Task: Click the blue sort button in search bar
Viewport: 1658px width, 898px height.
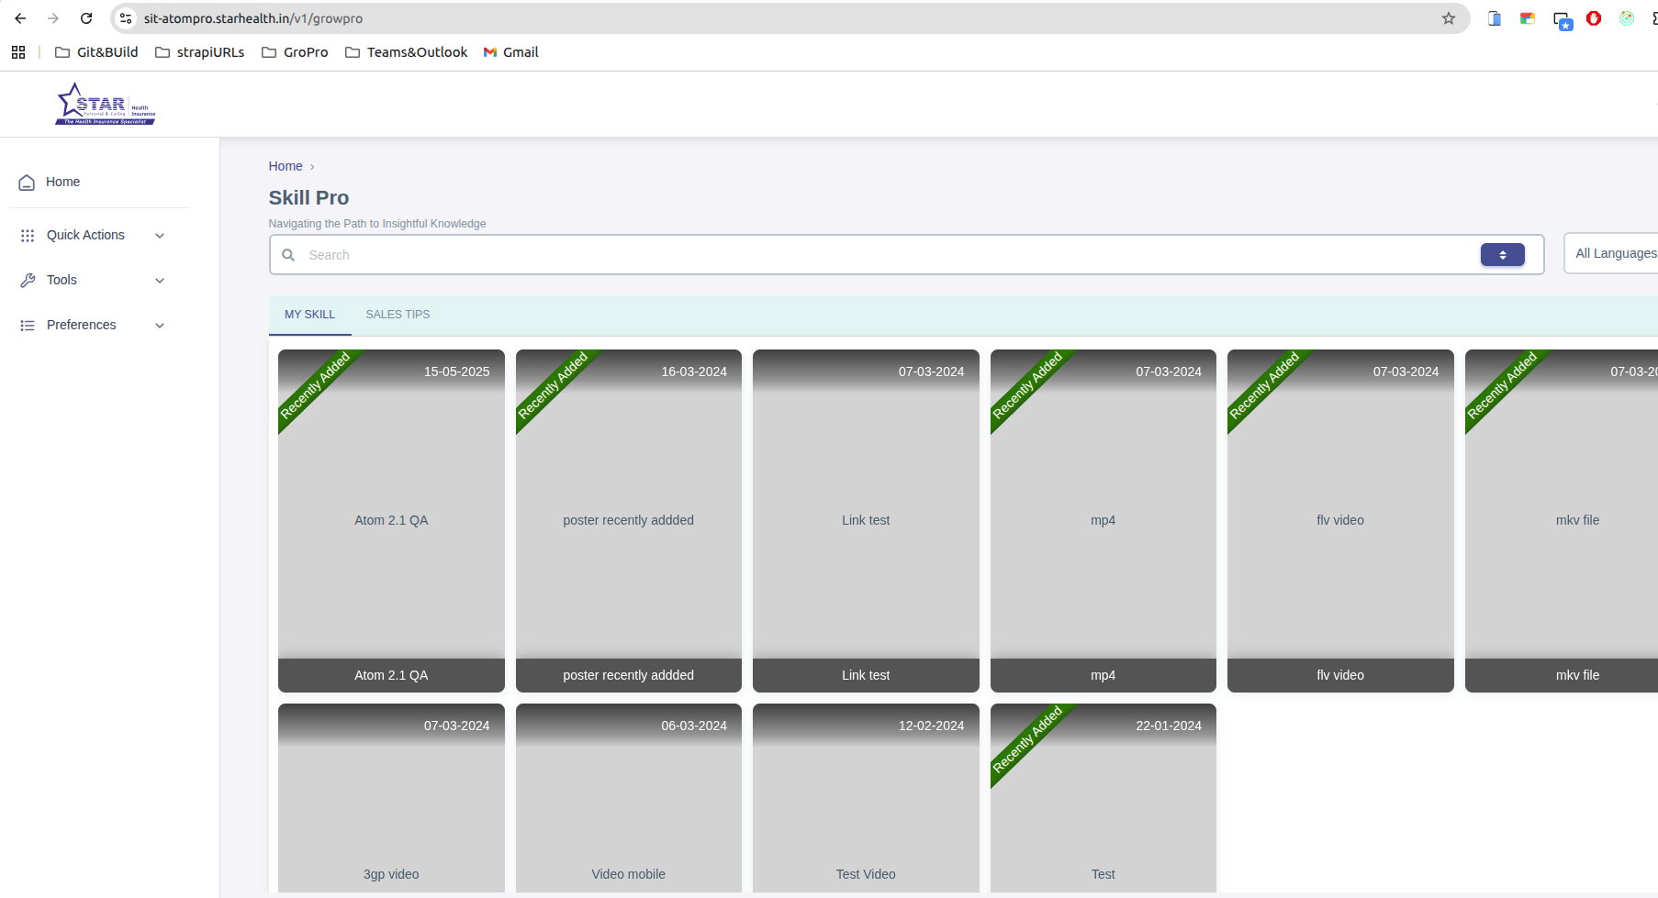Action: pyautogui.click(x=1502, y=255)
